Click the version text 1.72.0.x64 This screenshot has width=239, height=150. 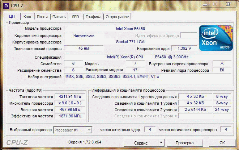coord(92,142)
